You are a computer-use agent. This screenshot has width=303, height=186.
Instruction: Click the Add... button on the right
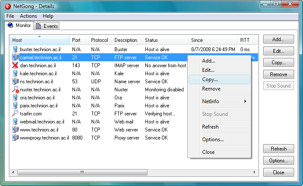point(278,39)
